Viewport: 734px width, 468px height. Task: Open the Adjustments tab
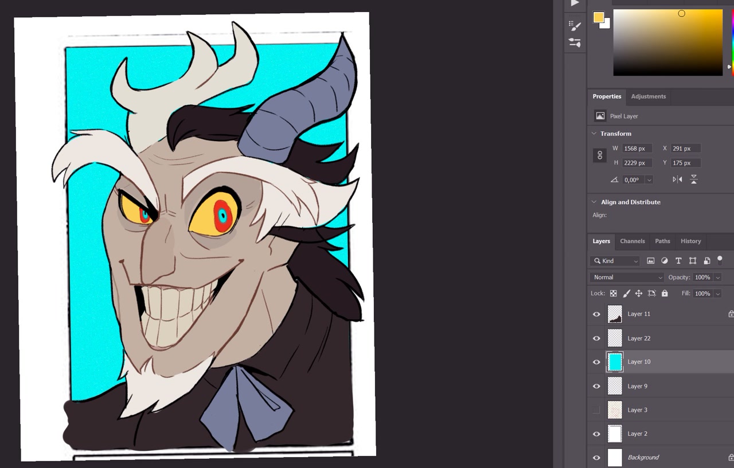tap(648, 96)
